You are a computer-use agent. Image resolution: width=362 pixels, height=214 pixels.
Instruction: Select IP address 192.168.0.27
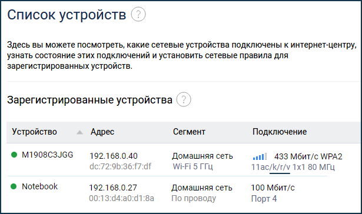point(113,188)
